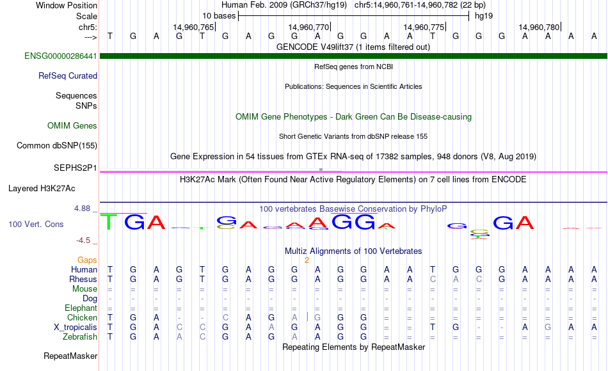Screen dimensions: 608x371
Task: Click the Rhesus alignment row label
Action: point(83,280)
